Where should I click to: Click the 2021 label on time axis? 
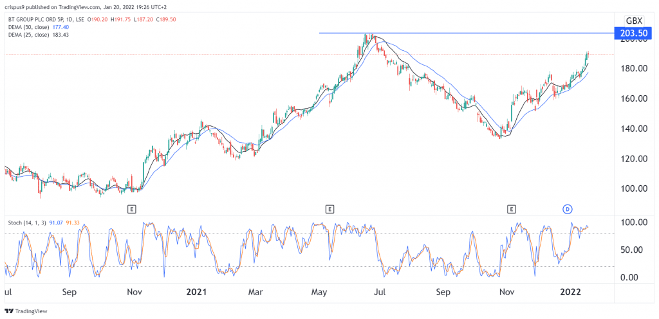point(196,291)
